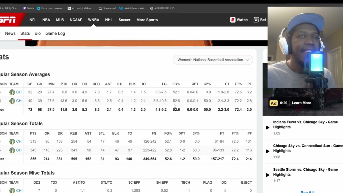Open Chicago Sky vs. Connecticut Sun highlights title

tap(308, 148)
